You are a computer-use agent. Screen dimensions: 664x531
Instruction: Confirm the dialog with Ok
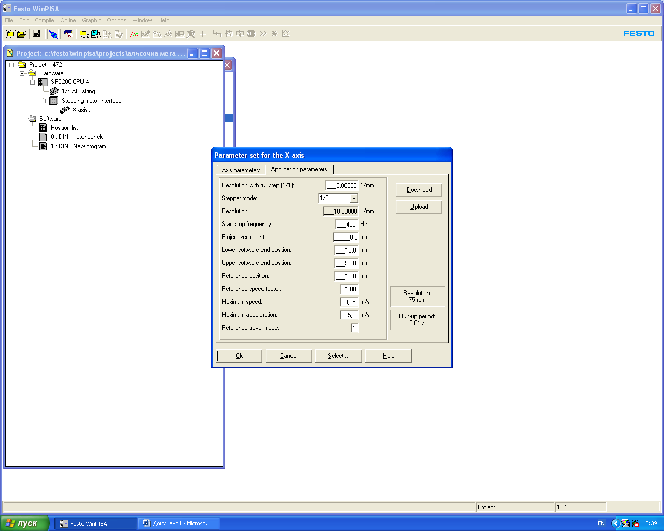click(x=239, y=356)
